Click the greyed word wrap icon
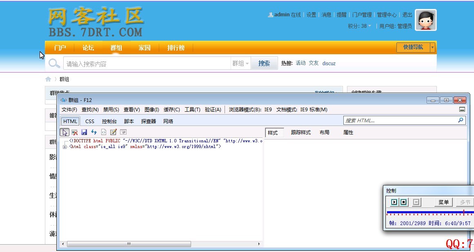The height and width of the screenshot is (252, 474). click(123, 132)
